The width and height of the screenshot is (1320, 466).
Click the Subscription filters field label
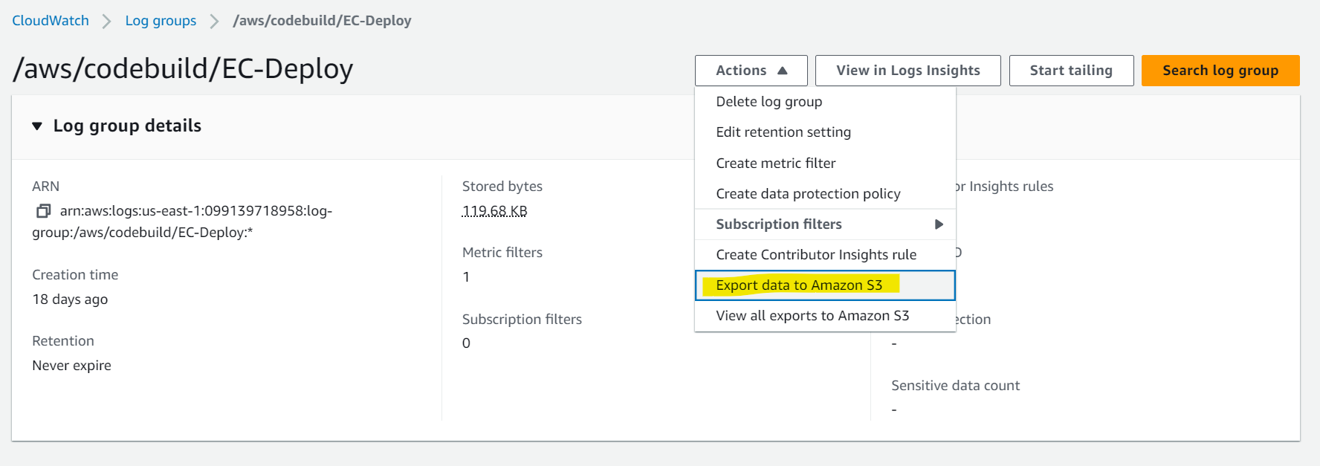pos(522,320)
